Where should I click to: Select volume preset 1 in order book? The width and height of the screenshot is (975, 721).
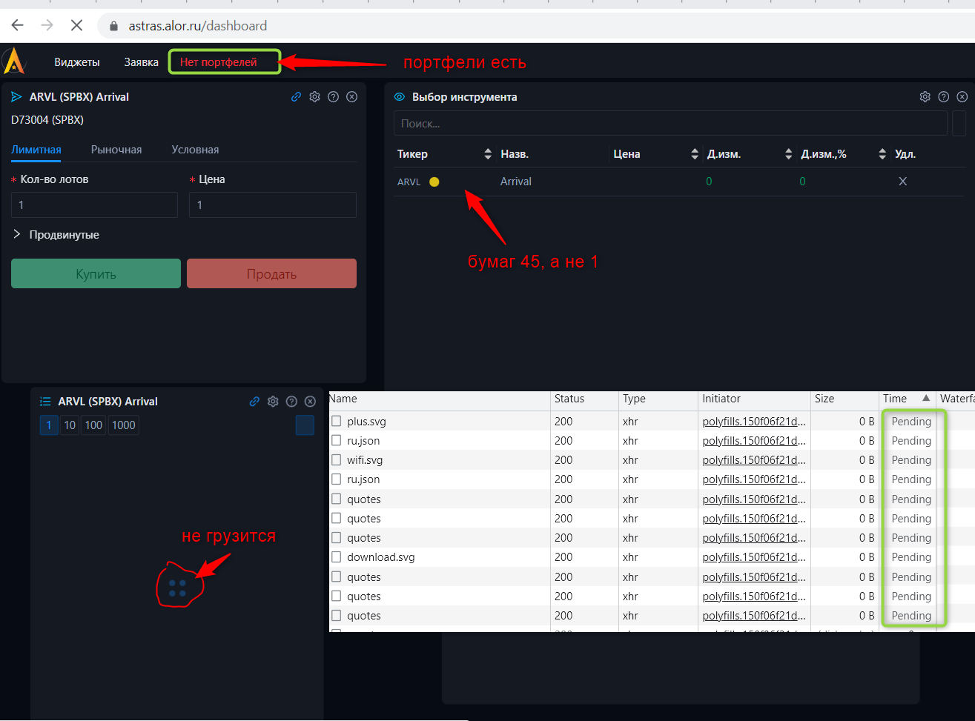coord(49,425)
